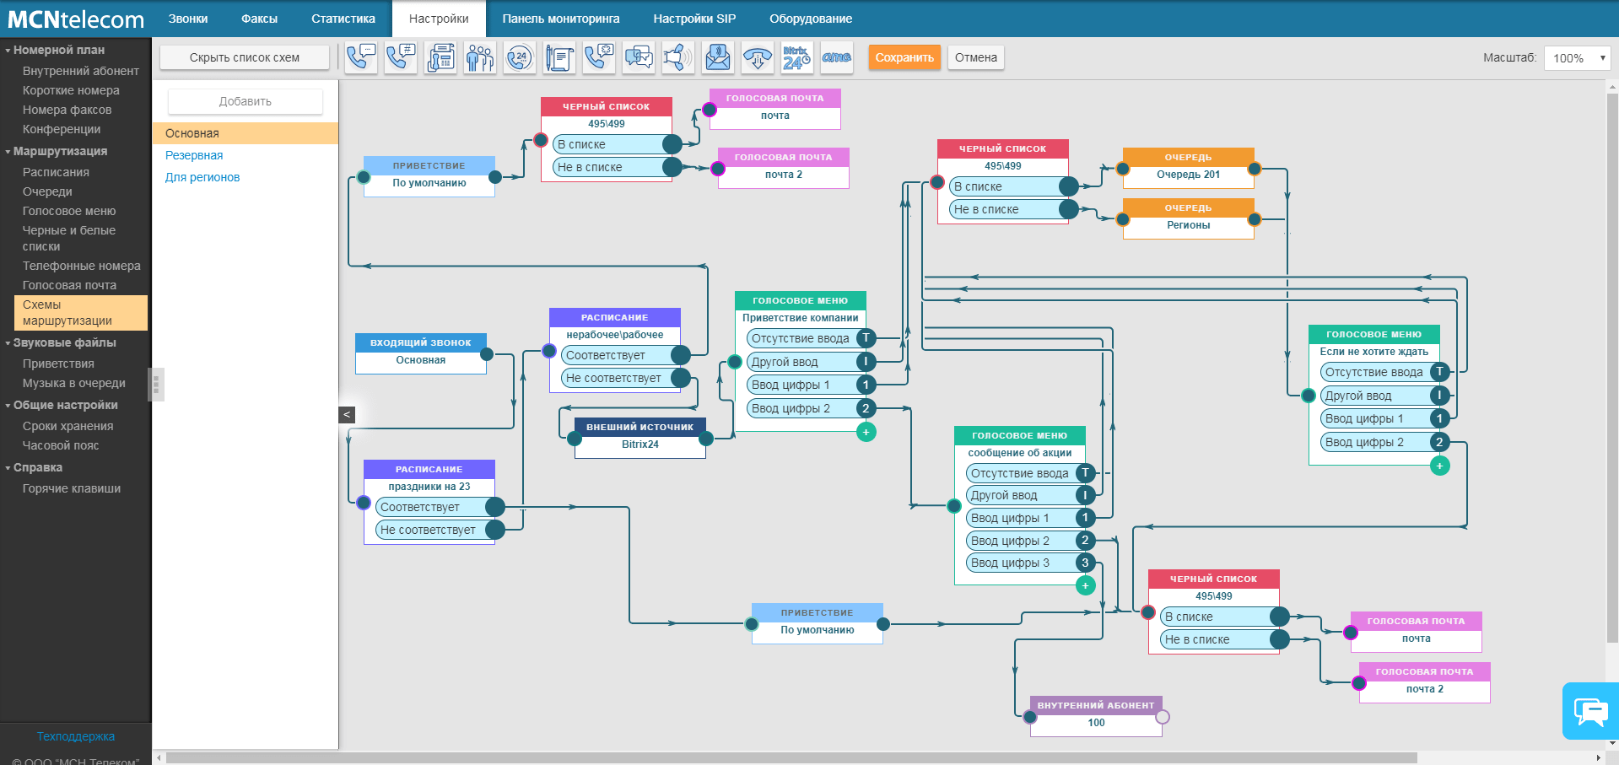Open Черные и белые списки
Viewport: 1619px width, 765px height.
[x=69, y=239]
